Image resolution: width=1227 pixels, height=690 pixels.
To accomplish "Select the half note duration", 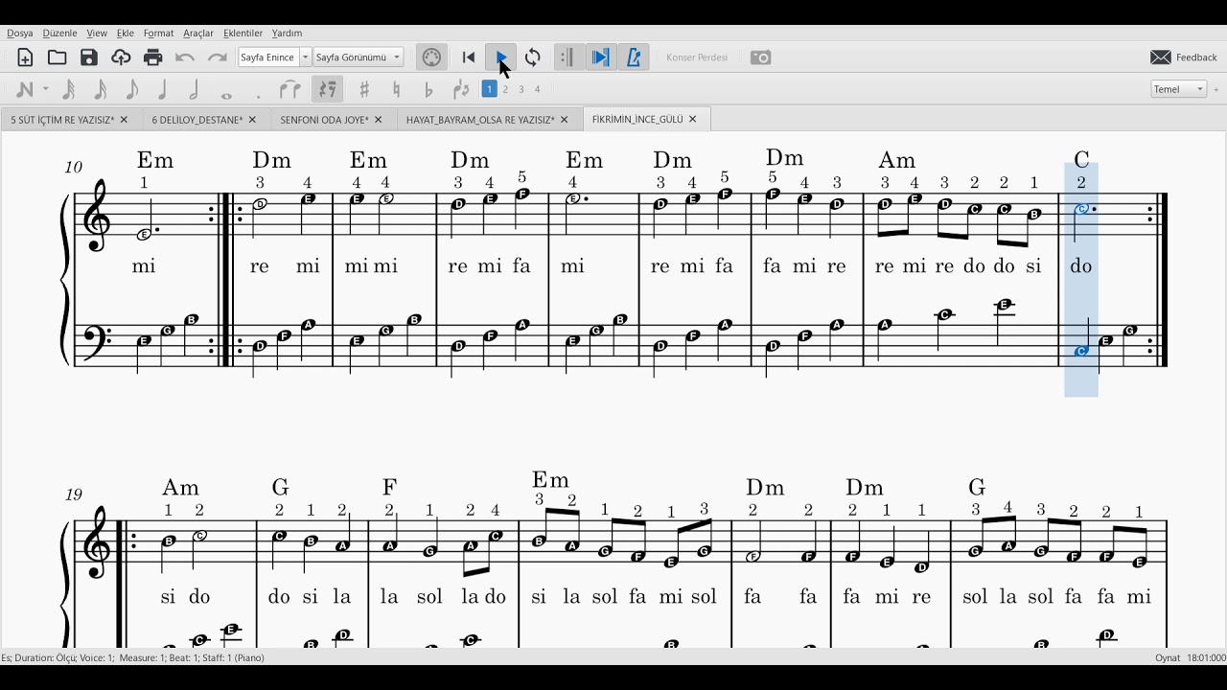I will coord(195,89).
